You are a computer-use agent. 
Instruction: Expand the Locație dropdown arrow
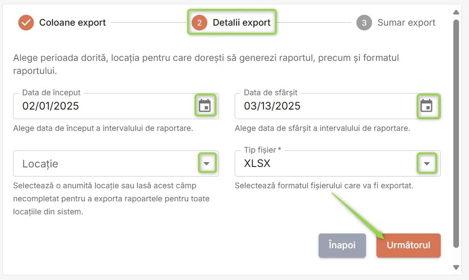pos(206,163)
